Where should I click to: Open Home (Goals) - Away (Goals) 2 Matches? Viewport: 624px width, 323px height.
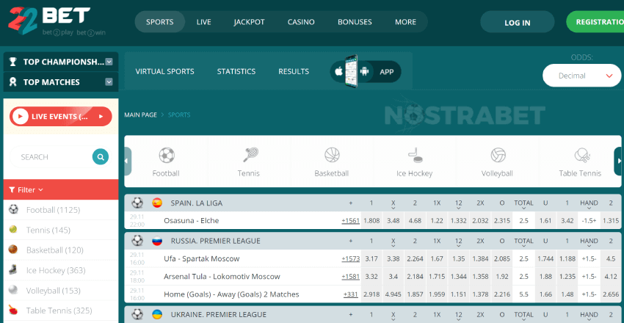coord(231,294)
